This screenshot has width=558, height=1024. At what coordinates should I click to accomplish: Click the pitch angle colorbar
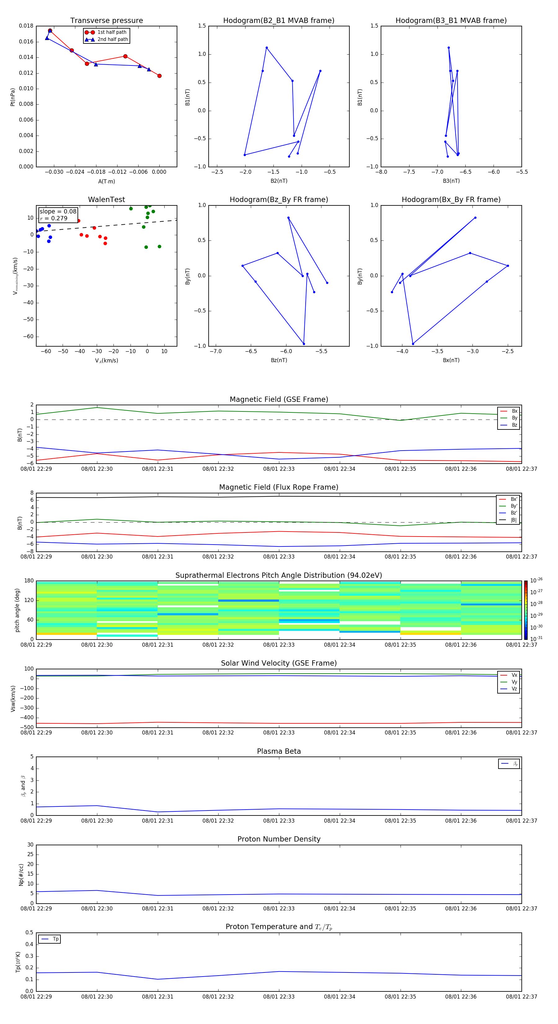[x=526, y=610]
